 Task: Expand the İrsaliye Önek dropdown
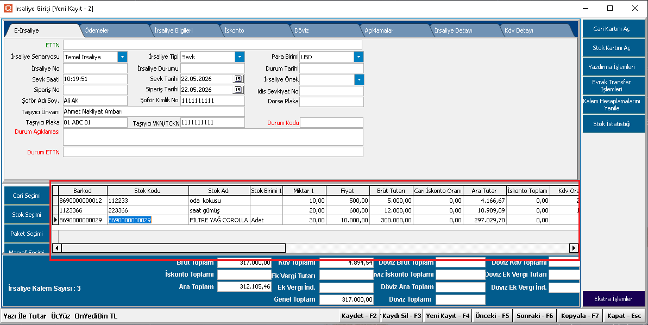pyautogui.click(x=359, y=79)
